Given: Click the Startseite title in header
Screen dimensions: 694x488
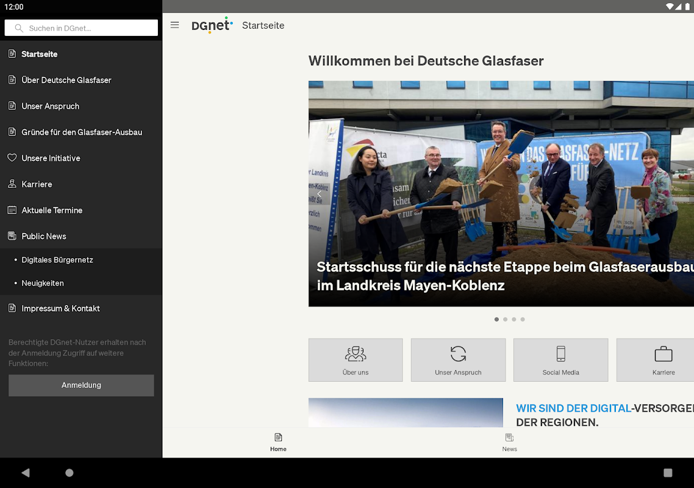Looking at the screenshot, I should tap(263, 25).
